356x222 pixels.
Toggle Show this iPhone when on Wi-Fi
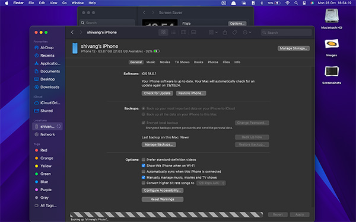[143, 166]
